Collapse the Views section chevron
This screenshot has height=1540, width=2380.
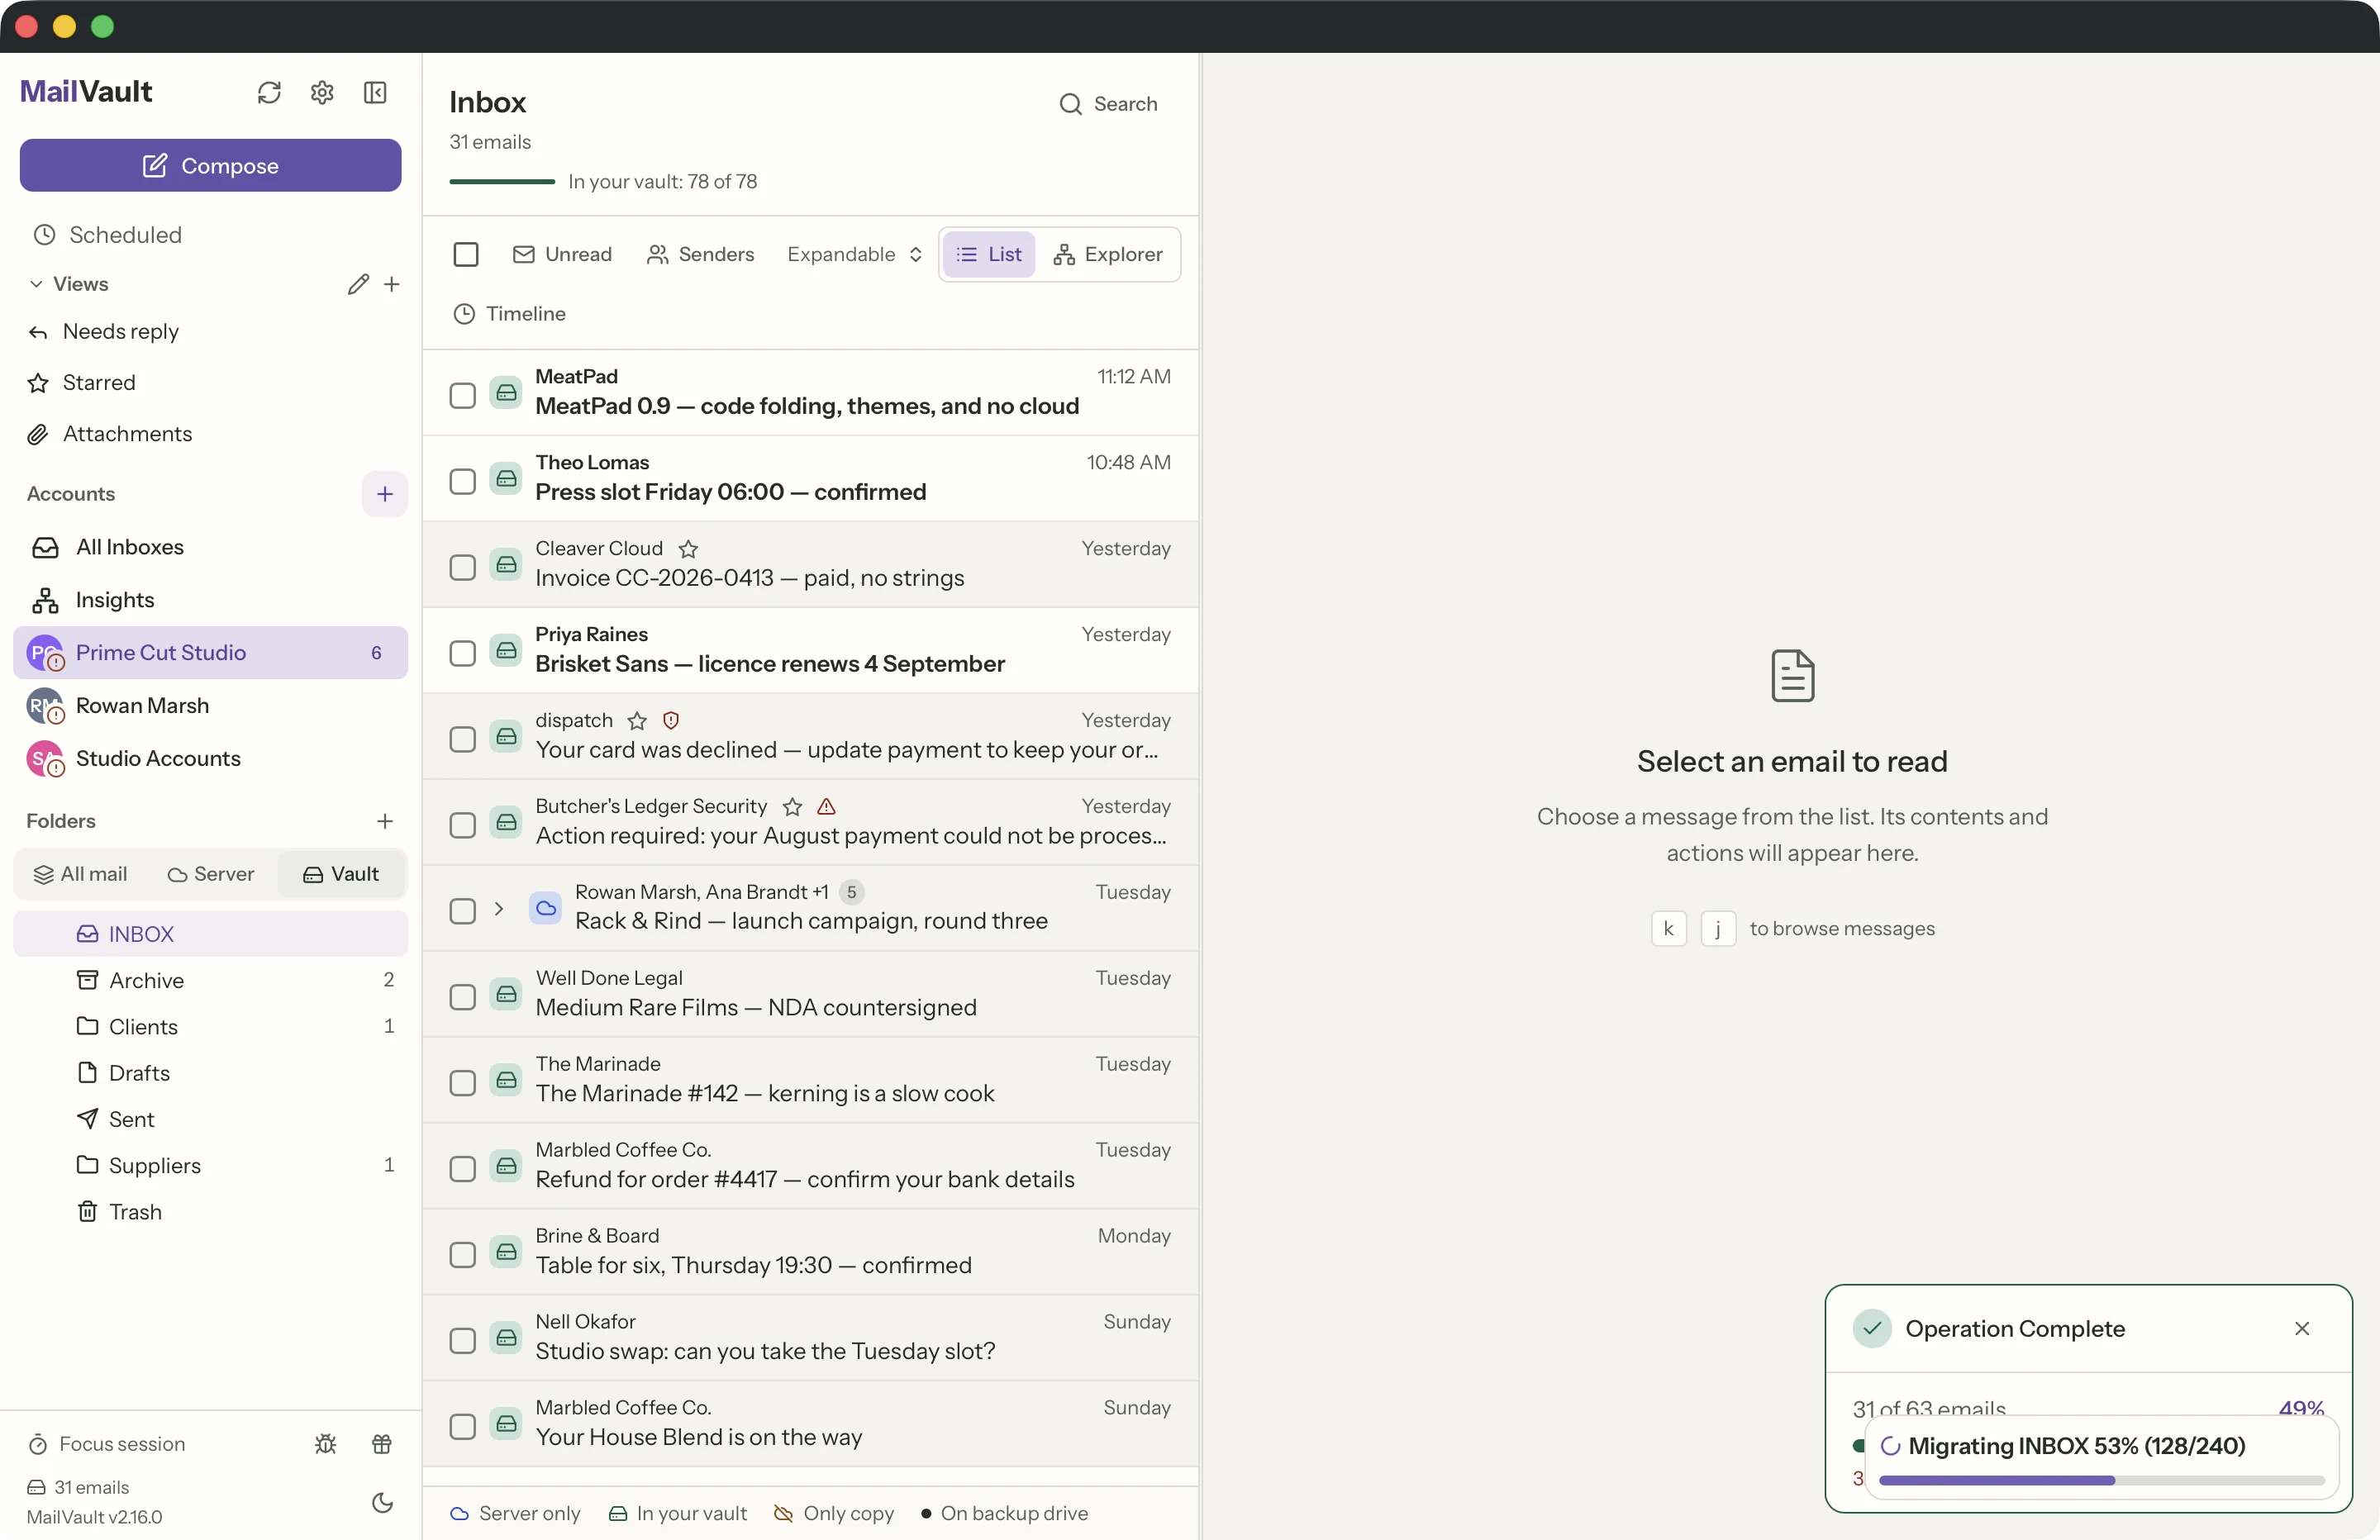36,284
